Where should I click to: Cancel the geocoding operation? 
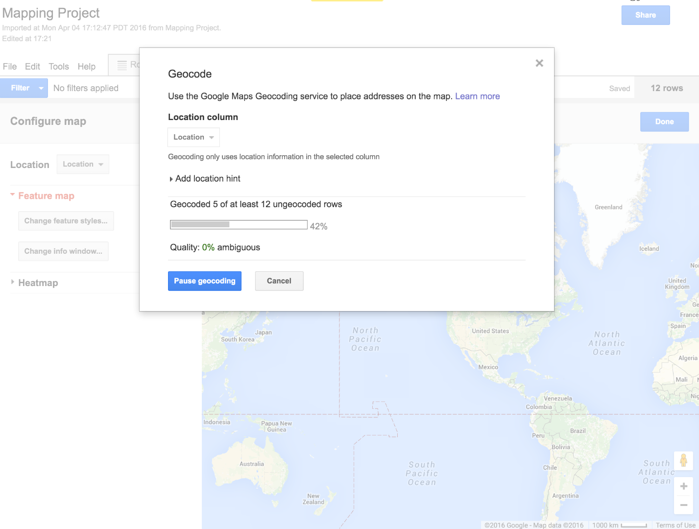pyautogui.click(x=279, y=281)
